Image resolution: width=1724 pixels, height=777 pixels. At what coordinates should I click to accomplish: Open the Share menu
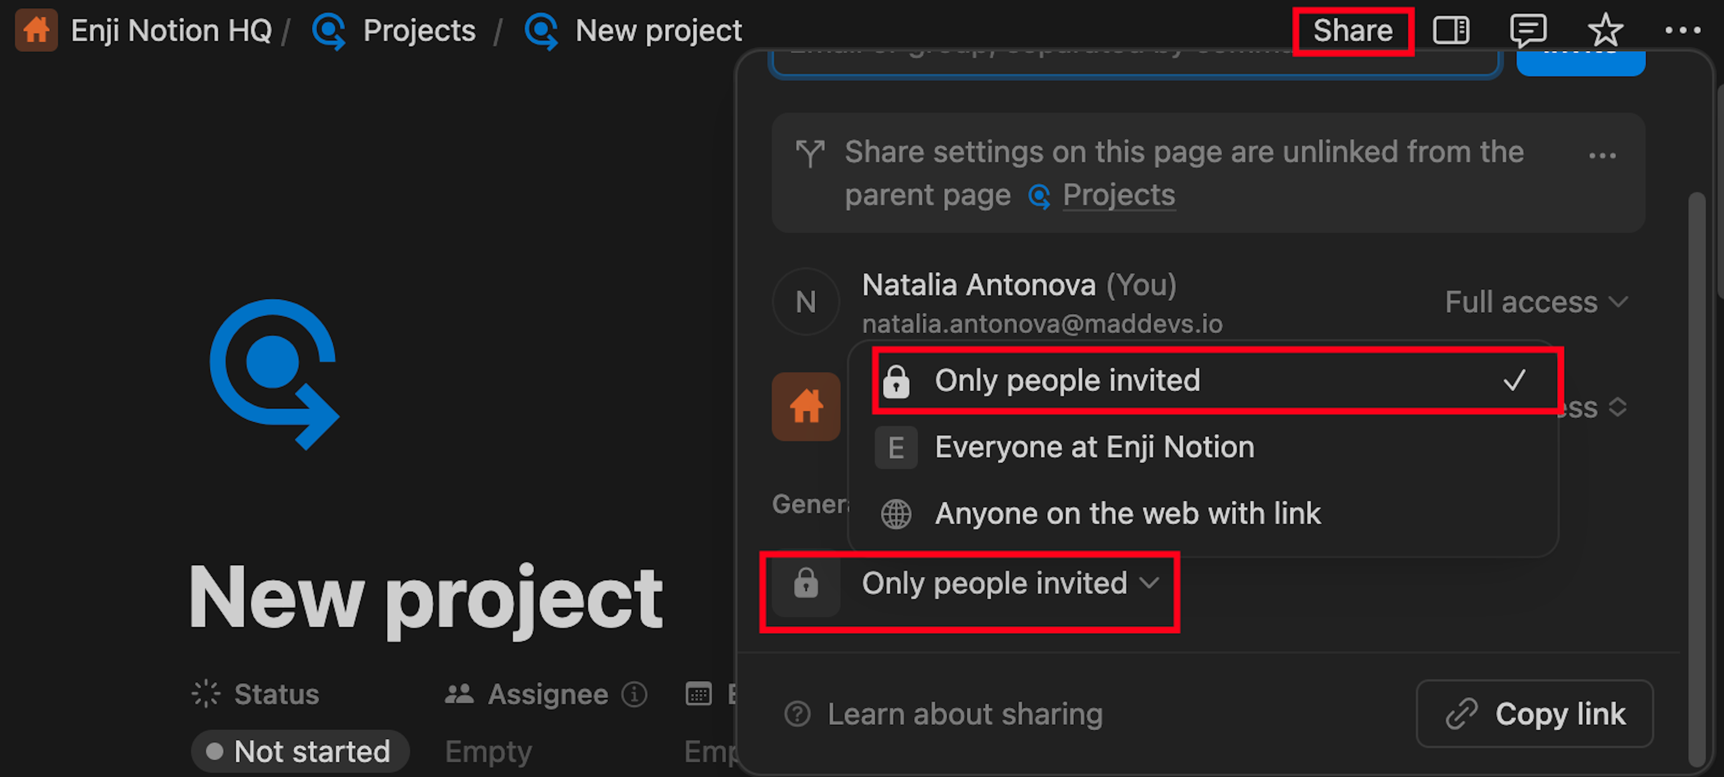(x=1353, y=30)
